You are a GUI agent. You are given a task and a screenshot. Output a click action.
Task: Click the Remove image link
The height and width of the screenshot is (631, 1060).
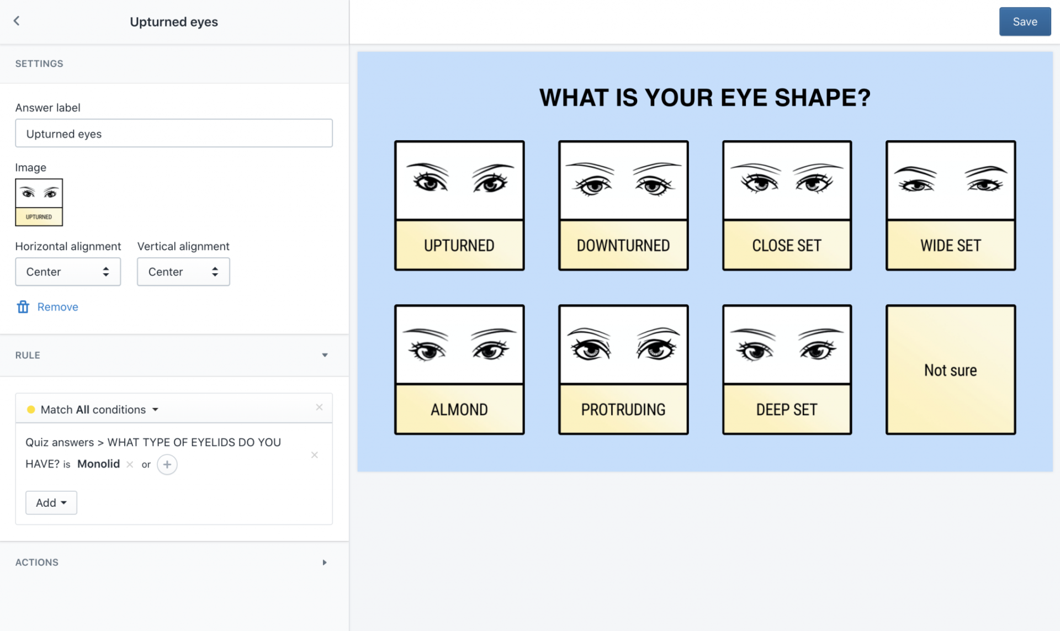57,307
